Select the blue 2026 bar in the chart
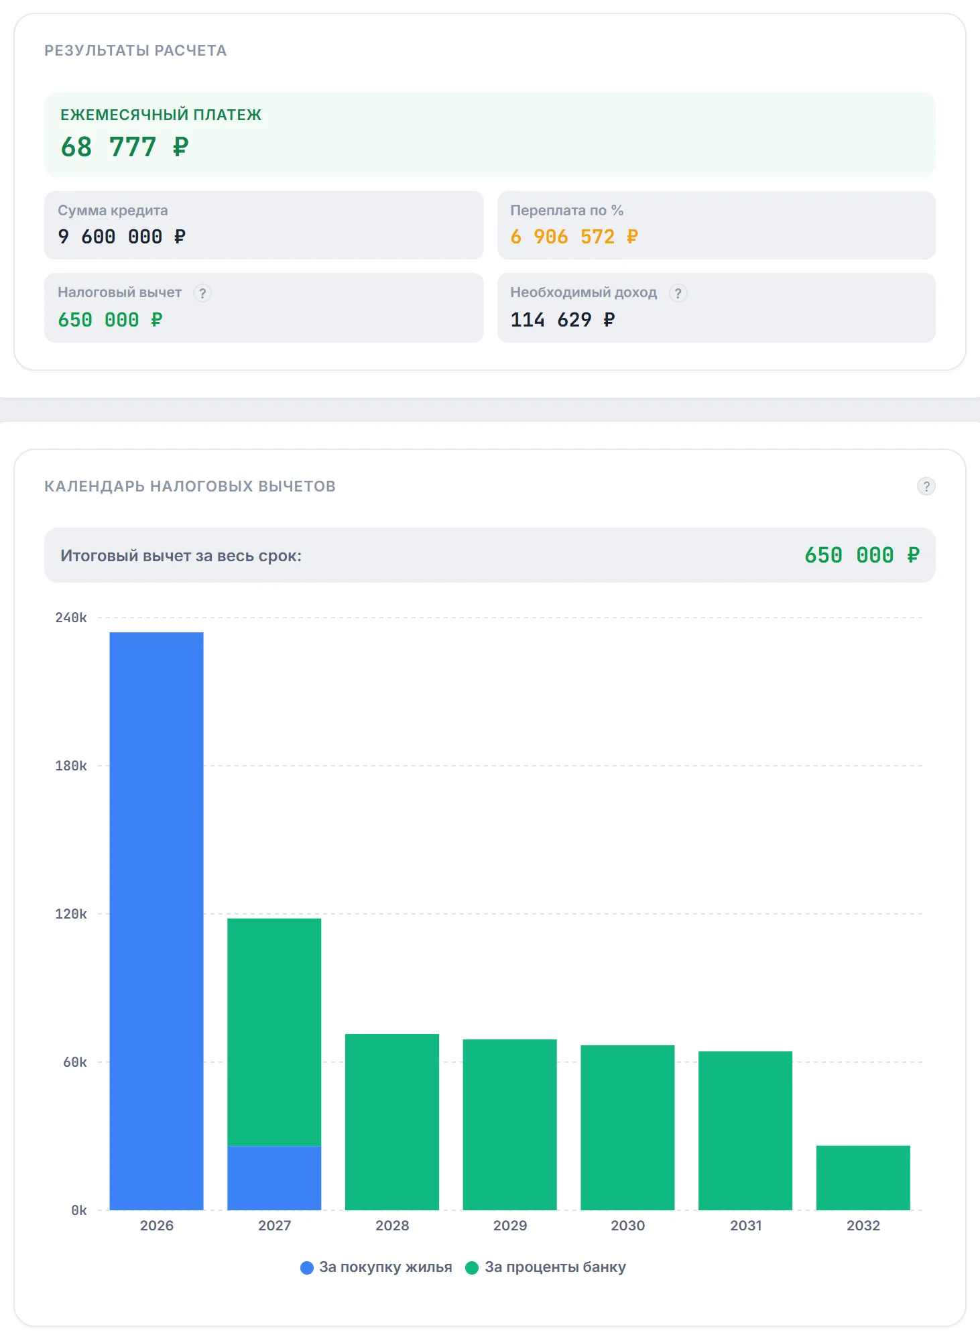This screenshot has width=980, height=1341. pyautogui.click(x=156, y=921)
